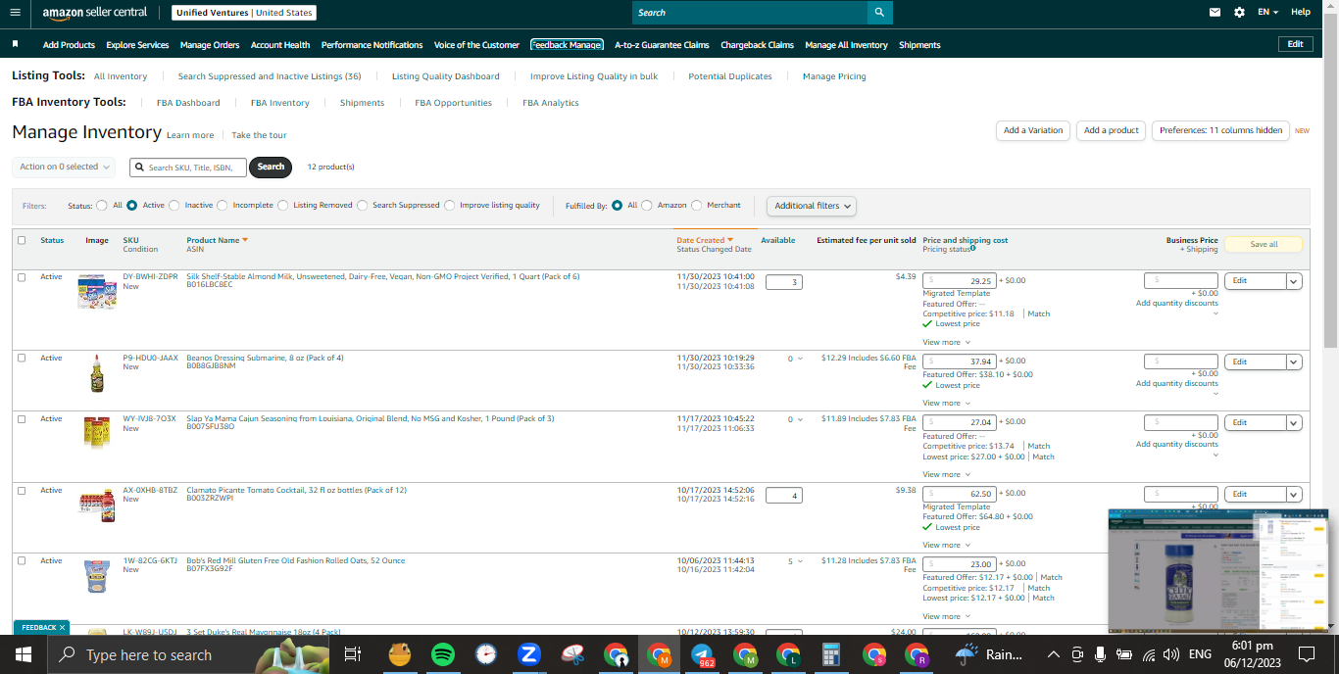Choose the Search Suppressed radio filter
This screenshot has height=674, width=1339.
tap(363, 206)
